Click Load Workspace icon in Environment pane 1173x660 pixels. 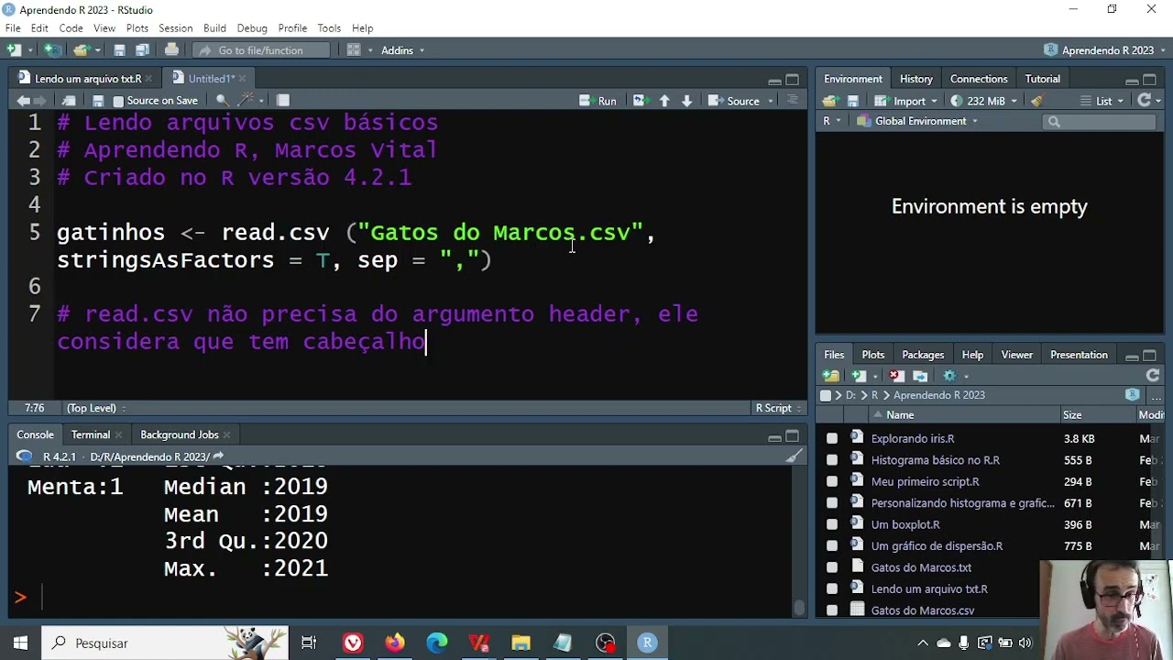[x=830, y=101]
